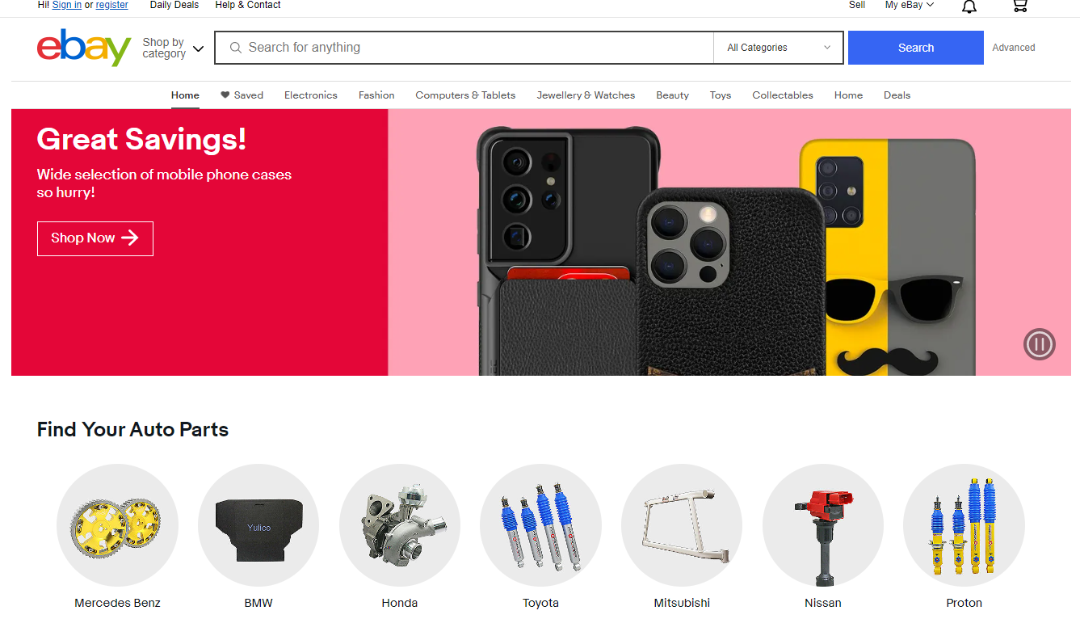Expand the My eBay menu
This screenshot has width=1080, height=619.
[910, 5]
